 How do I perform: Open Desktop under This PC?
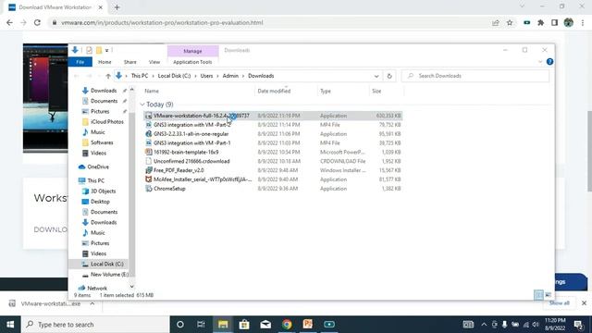(x=96, y=202)
